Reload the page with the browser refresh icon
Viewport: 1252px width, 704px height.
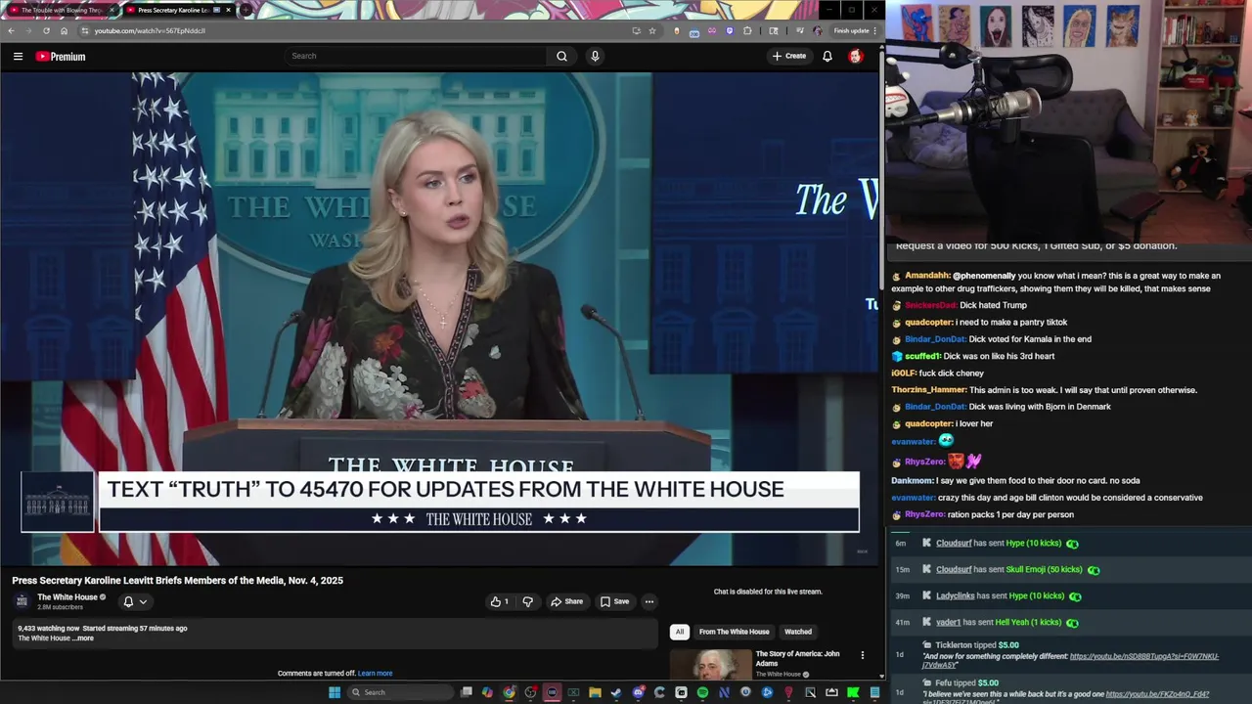point(46,30)
